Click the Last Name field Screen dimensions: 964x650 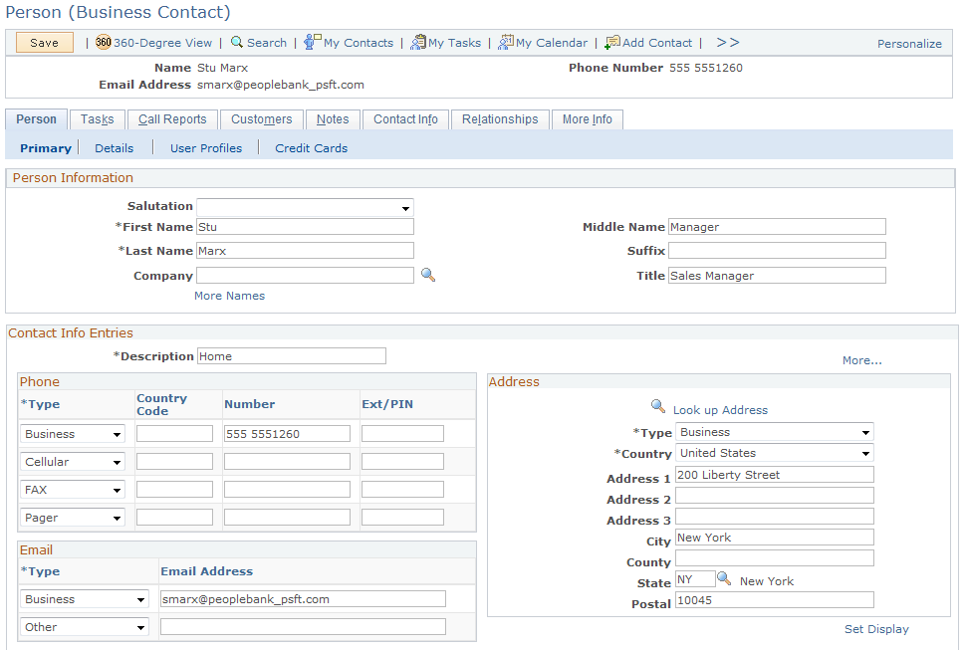(x=305, y=251)
